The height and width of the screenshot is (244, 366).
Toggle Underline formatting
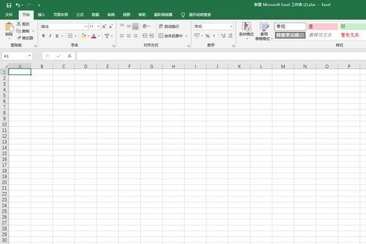[57, 36]
